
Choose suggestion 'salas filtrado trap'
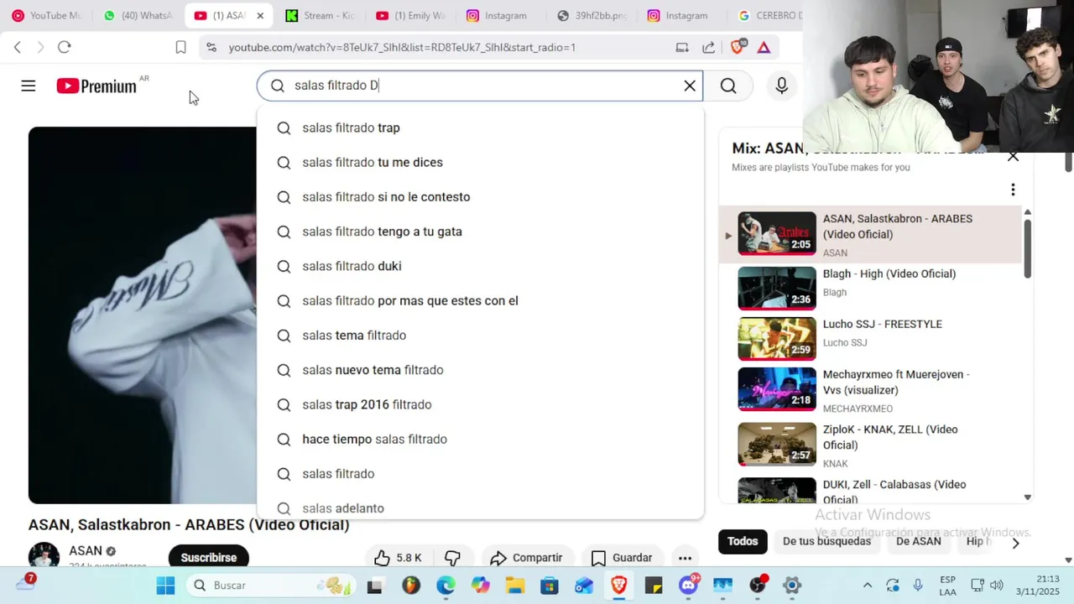(x=480, y=128)
